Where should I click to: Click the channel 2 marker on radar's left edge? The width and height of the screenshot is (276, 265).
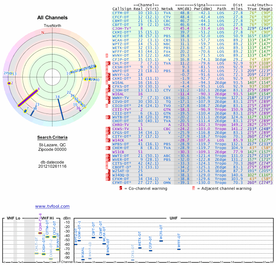[x=9, y=83]
